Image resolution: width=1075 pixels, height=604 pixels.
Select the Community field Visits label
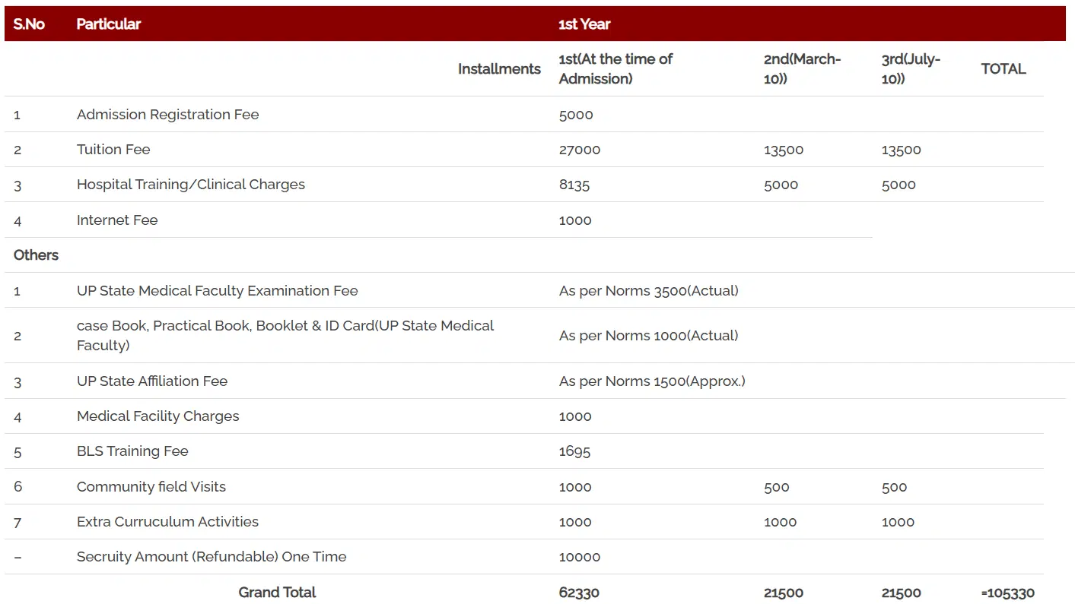(x=151, y=487)
